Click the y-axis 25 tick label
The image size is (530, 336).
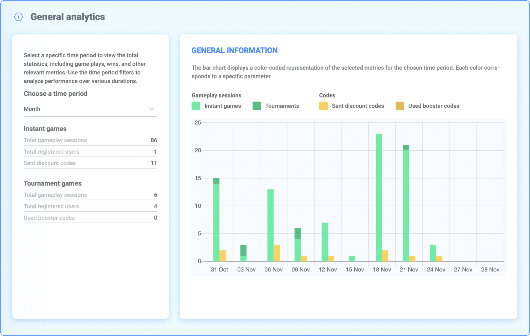tap(198, 122)
